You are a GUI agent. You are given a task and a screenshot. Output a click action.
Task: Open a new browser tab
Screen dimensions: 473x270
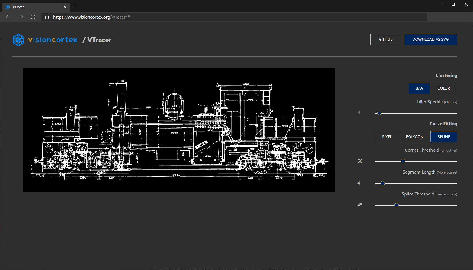point(75,7)
